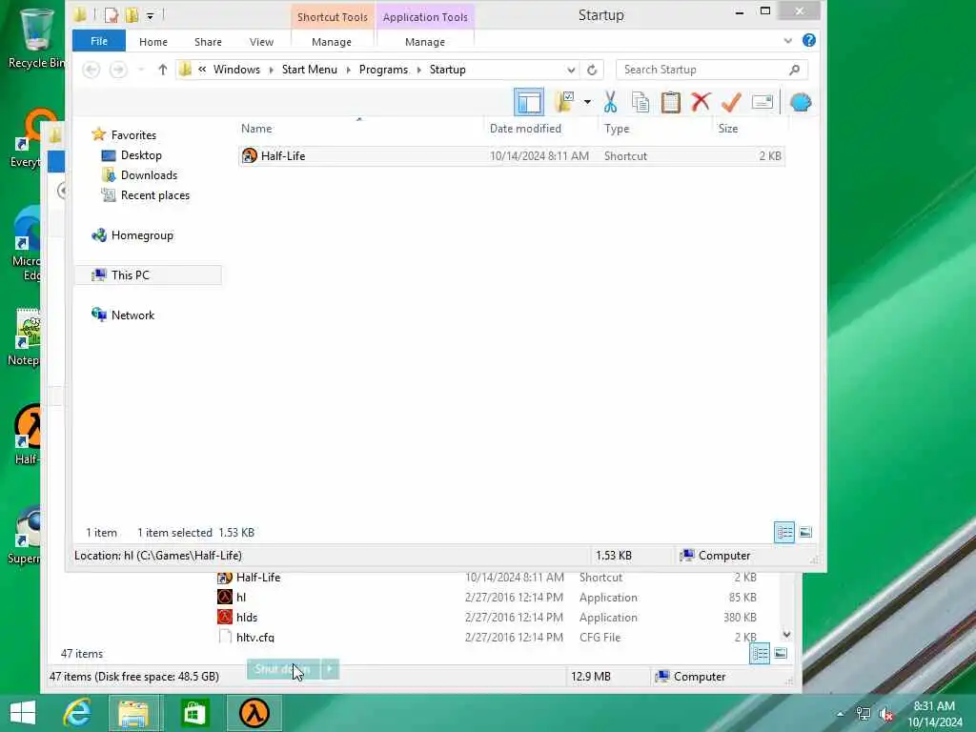Image resolution: width=976 pixels, height=732 pixels.
Task: Expand arrow after Windows breadcrumb
Action: point(272,70)
